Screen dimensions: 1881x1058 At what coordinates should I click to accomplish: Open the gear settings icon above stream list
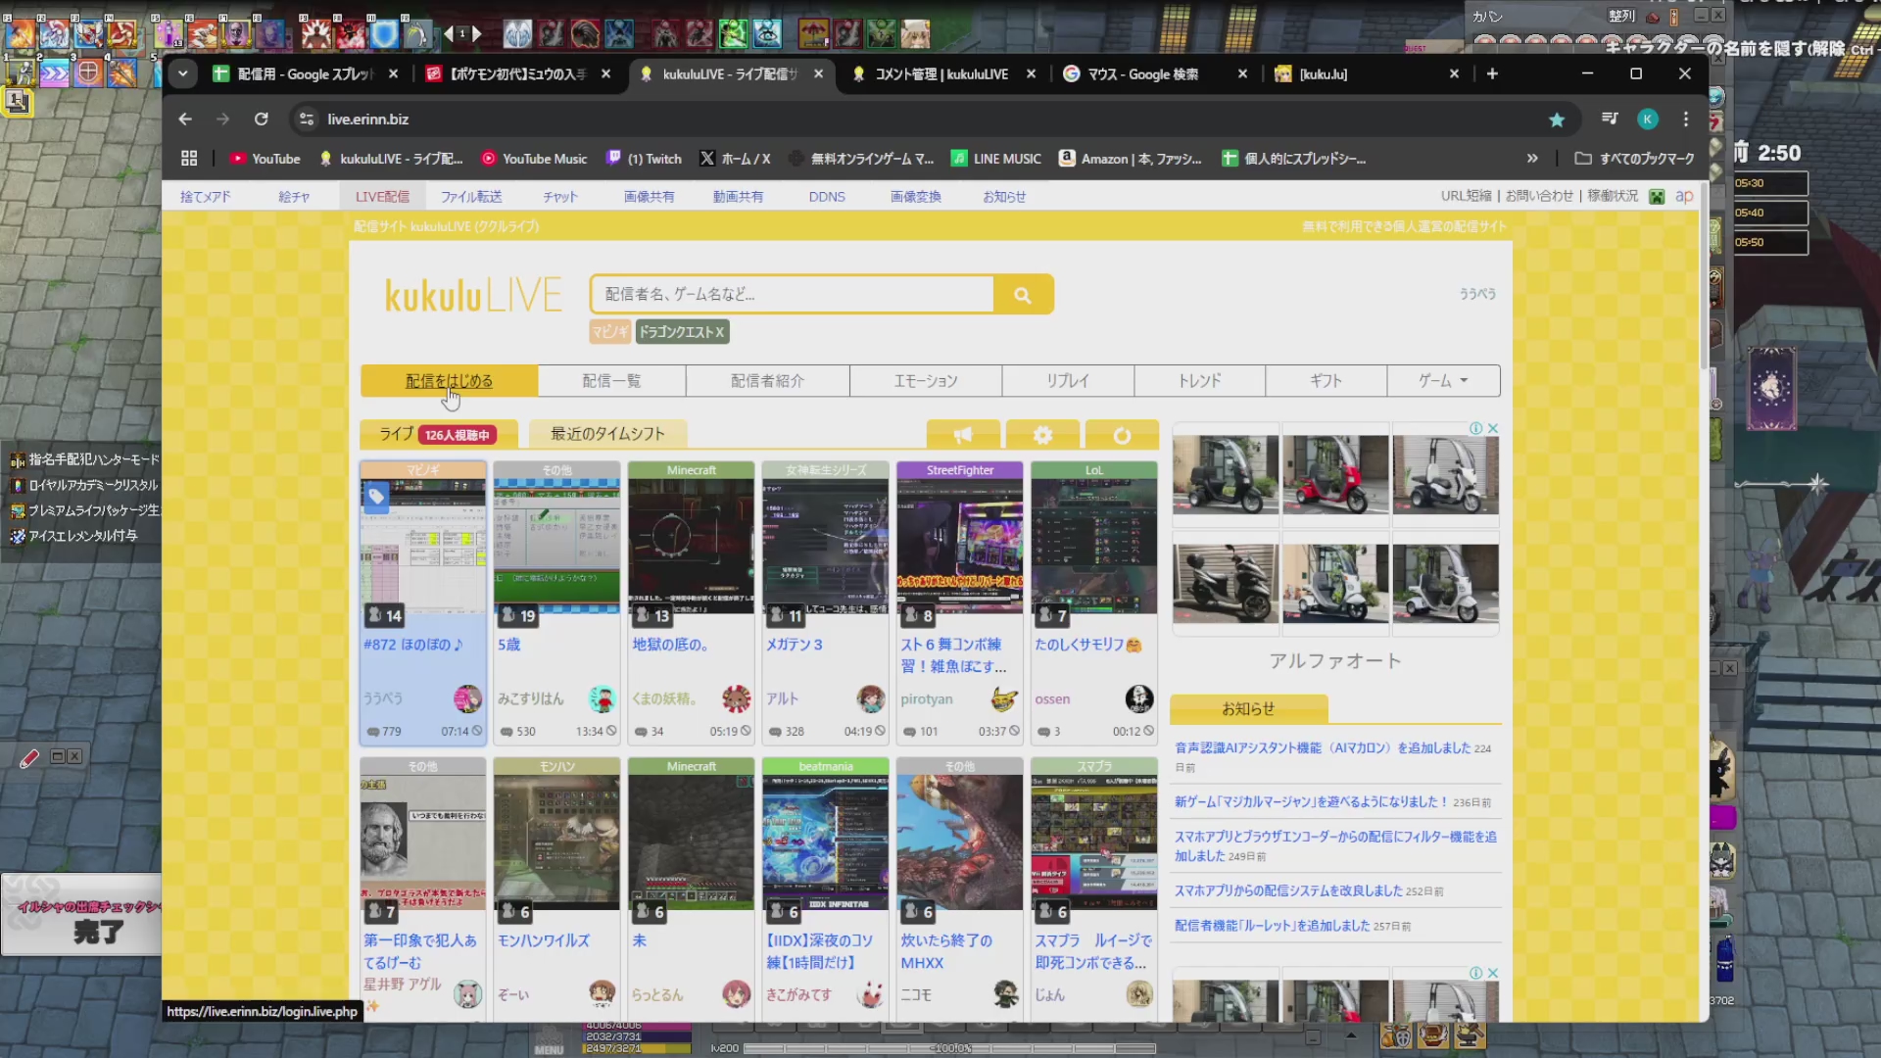[1042, 435]
